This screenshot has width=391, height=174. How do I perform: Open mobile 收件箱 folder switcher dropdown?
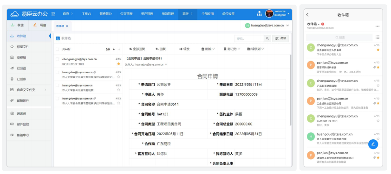[x=313, y=24]
